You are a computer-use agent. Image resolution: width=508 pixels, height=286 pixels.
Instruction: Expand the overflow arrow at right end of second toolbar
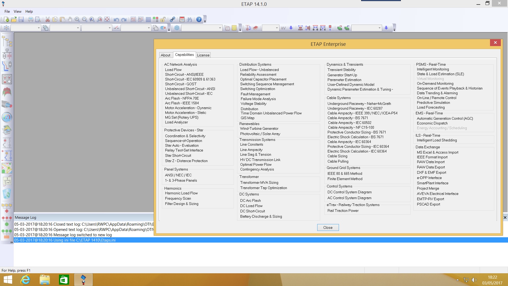tap(394, 29)
